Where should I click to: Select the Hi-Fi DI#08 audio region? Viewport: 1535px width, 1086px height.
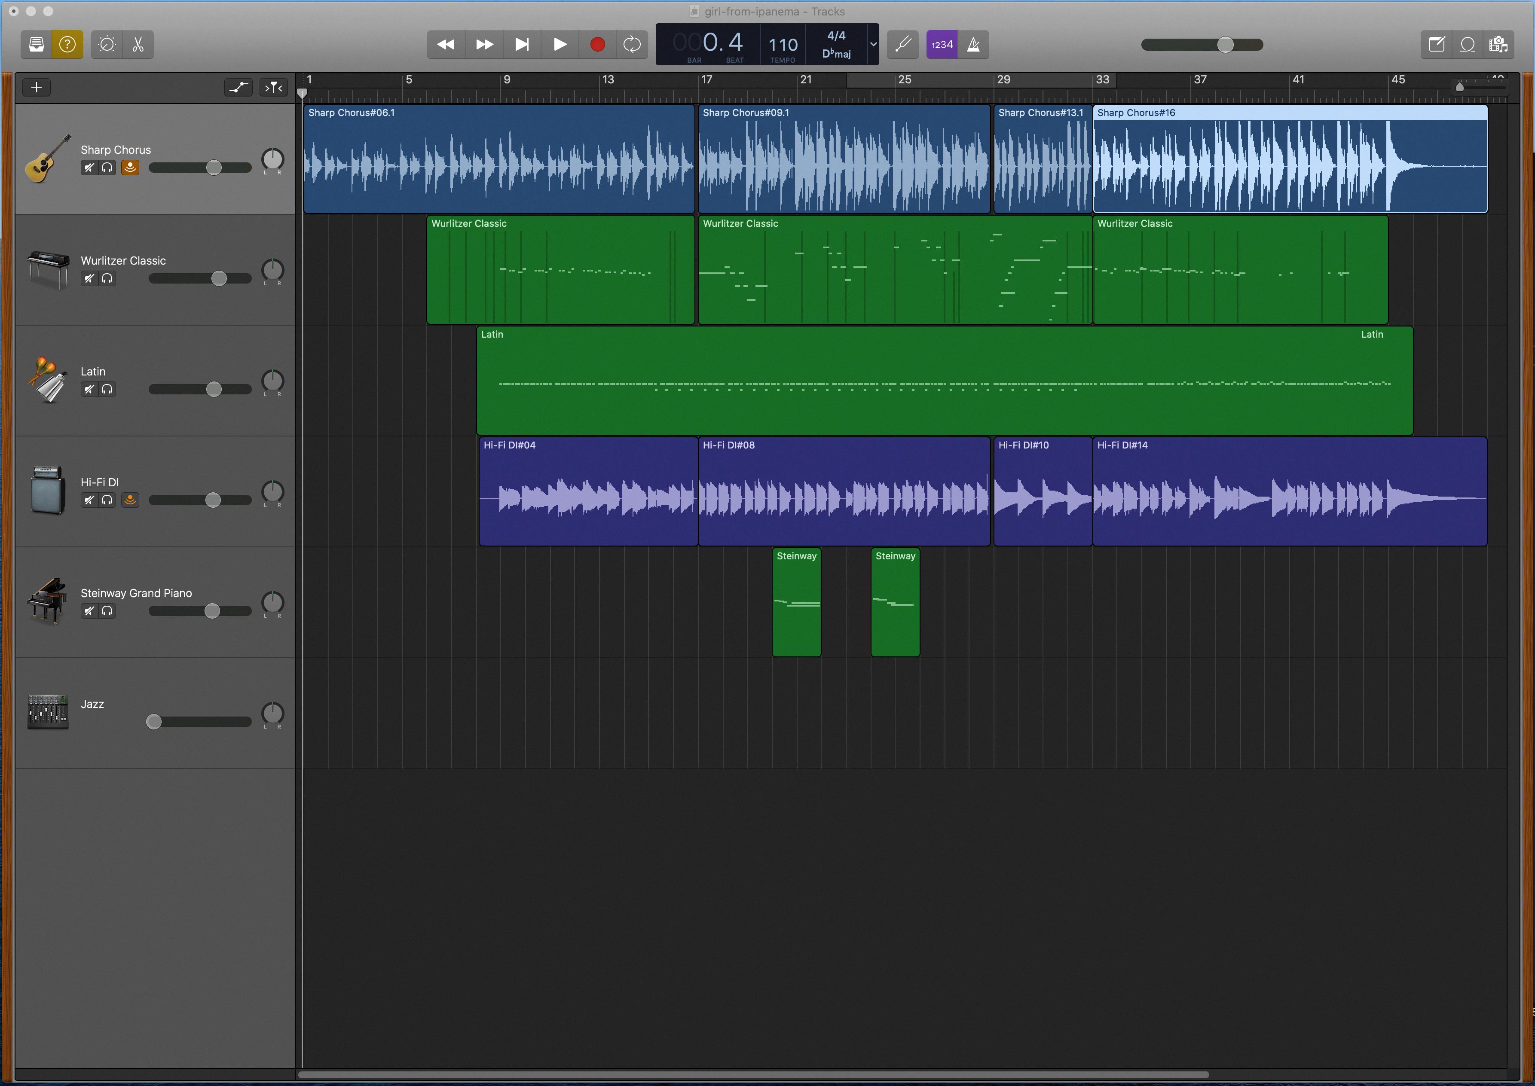[x=844, y=491]
